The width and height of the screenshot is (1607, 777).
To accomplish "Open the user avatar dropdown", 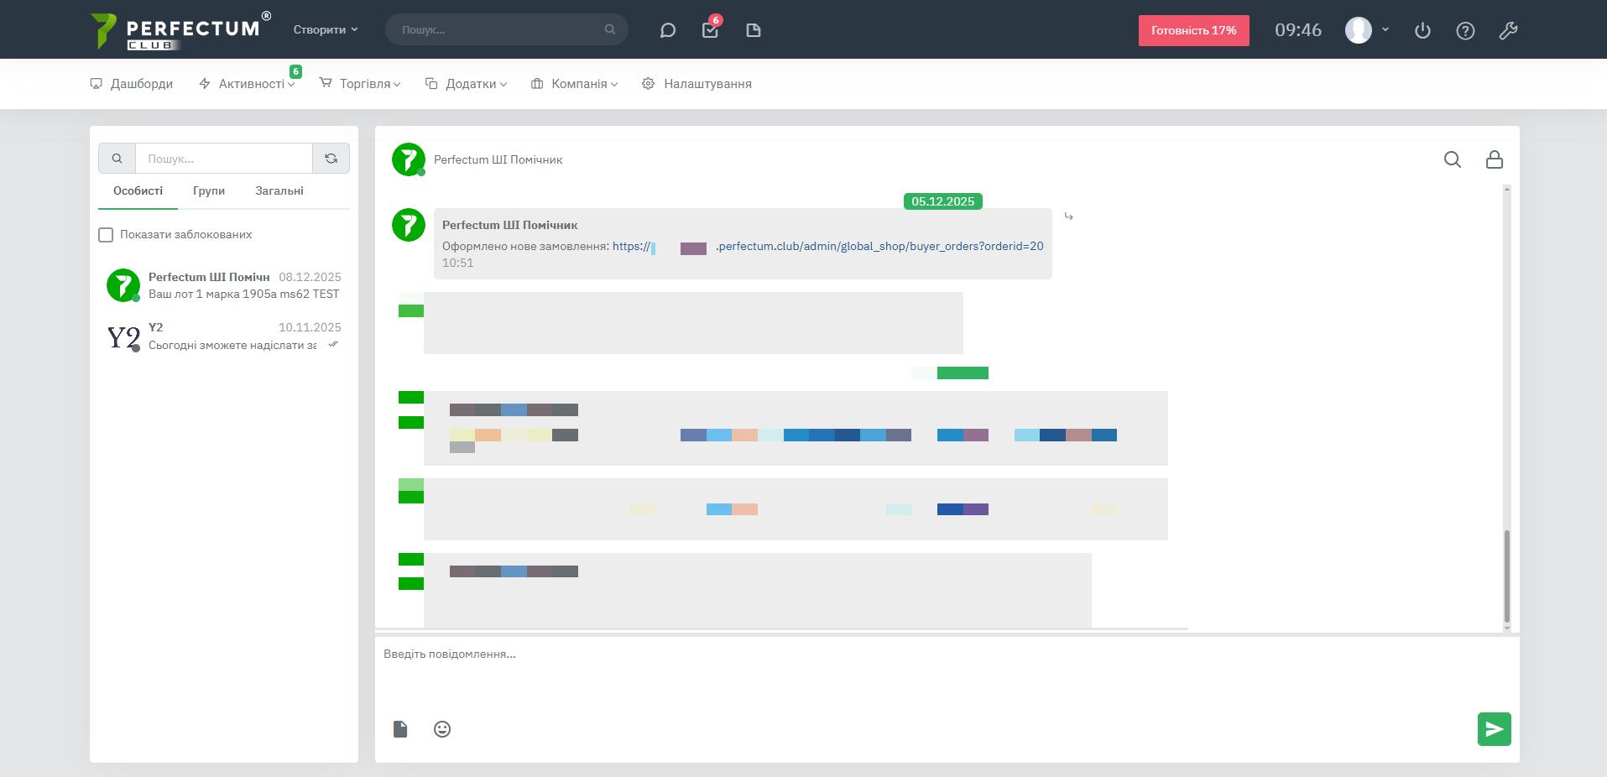I will (1367, 30).
